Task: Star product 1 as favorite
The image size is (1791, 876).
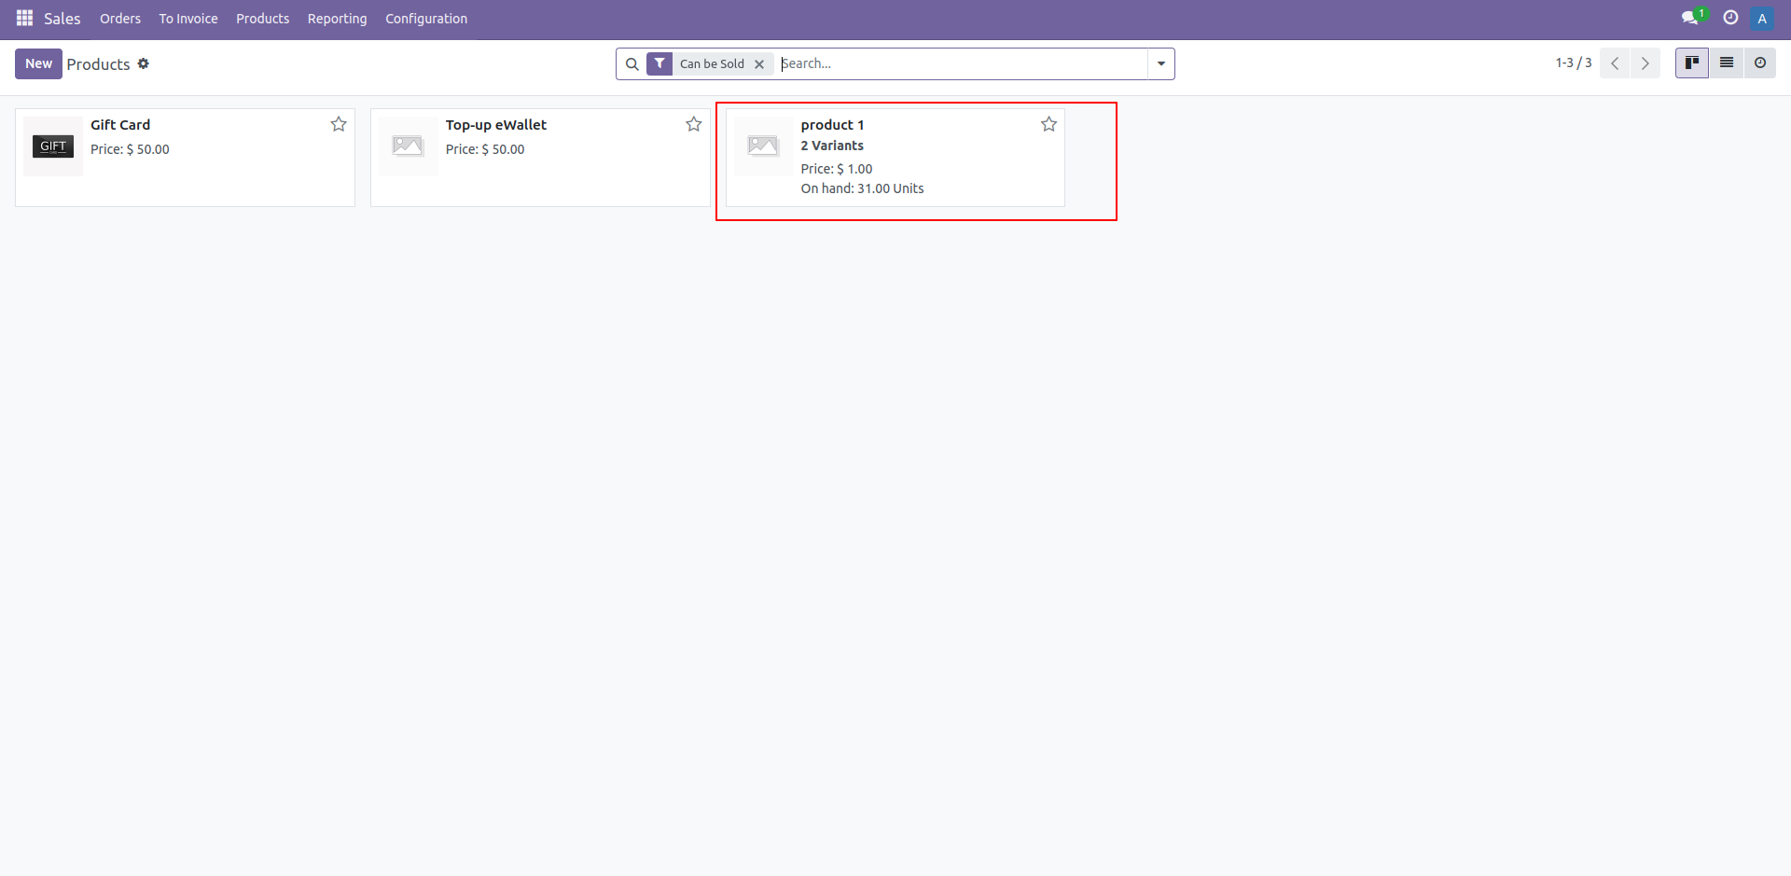Action: tap(1048, 123)
